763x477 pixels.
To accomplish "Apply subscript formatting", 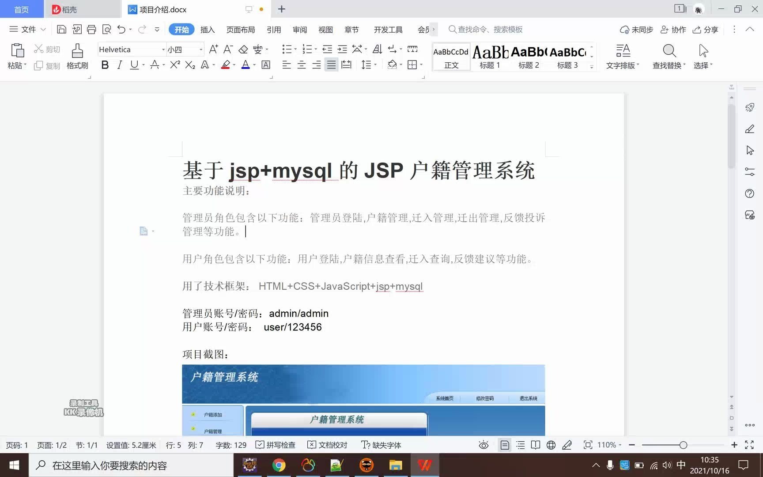I will (190, 65).
